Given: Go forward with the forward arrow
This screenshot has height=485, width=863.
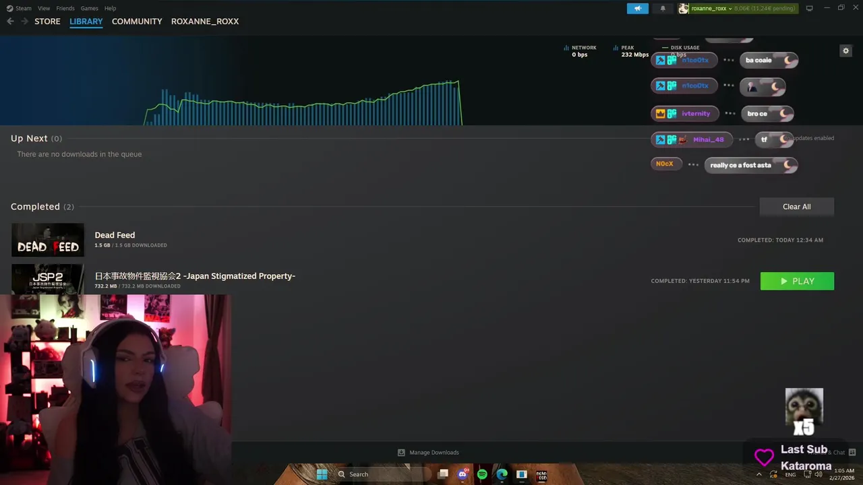Looking at the screenshot, I should 25,22.
